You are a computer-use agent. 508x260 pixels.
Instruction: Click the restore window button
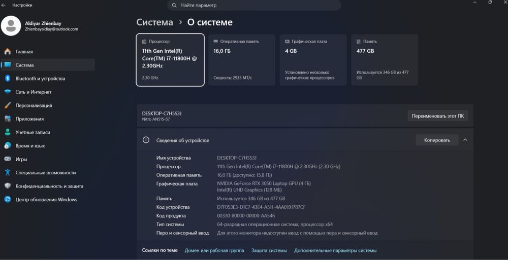(490, 2)
